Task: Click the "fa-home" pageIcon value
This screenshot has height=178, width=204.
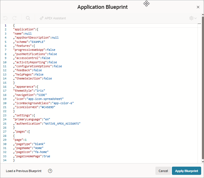Action: coord(41,152)
